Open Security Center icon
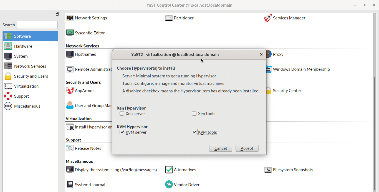The image size is (379, 192). 269,91
